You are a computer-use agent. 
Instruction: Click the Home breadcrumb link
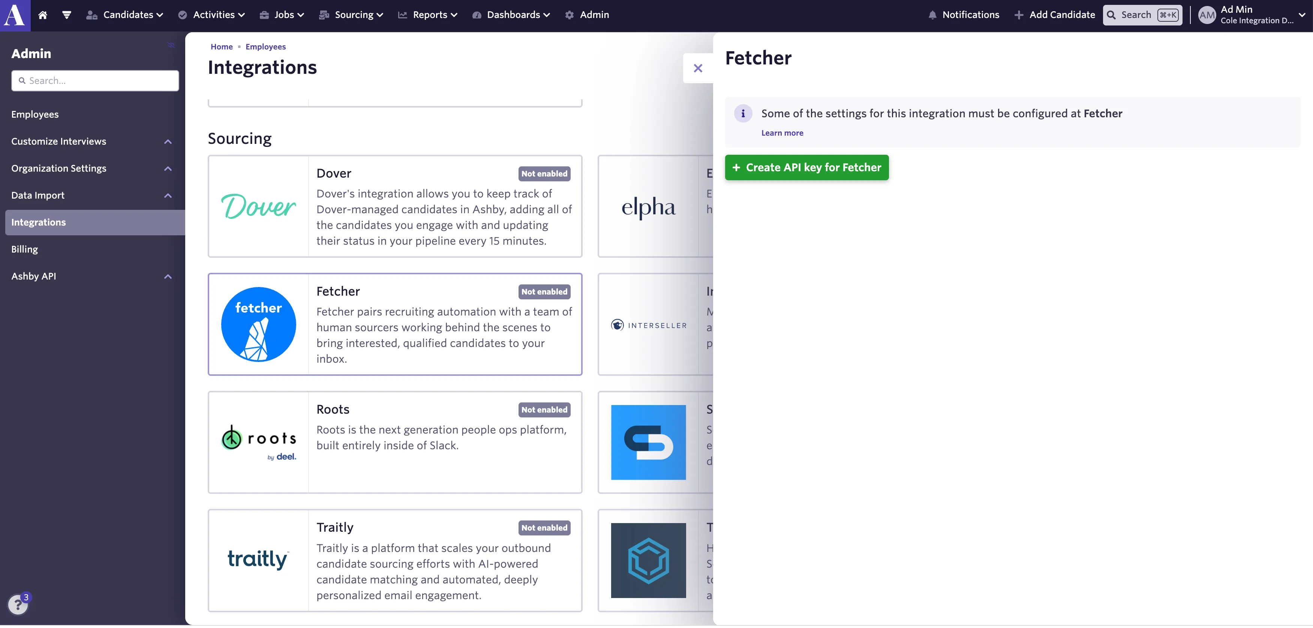pos(222,47)
